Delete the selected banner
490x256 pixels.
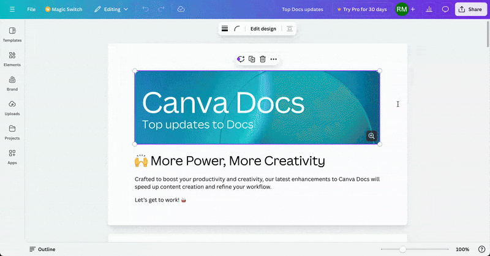[x=263, y=59]
